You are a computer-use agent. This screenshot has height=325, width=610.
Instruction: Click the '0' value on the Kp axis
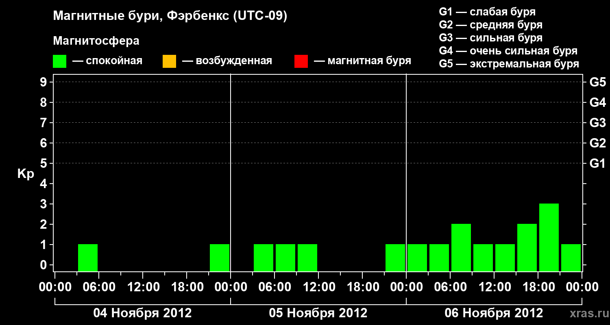click(44, 265)
